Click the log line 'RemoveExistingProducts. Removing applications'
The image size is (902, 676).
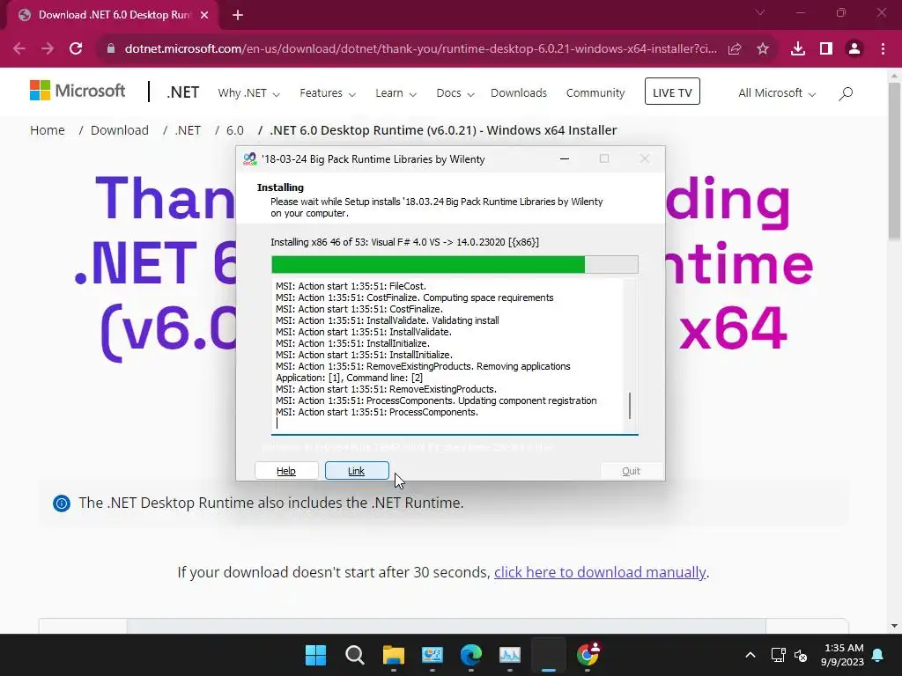tap(423, 366)
